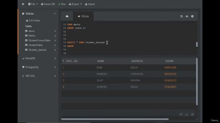Click the table view icon below results
220x123 pixels.
[181, 114]
